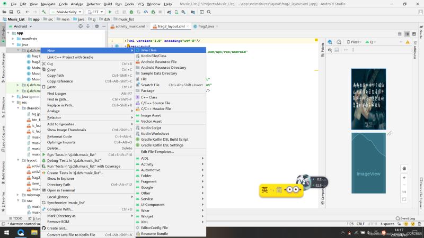Click the Run app green play icon
This screenshot has width=424, height=238.
[110, 11]
